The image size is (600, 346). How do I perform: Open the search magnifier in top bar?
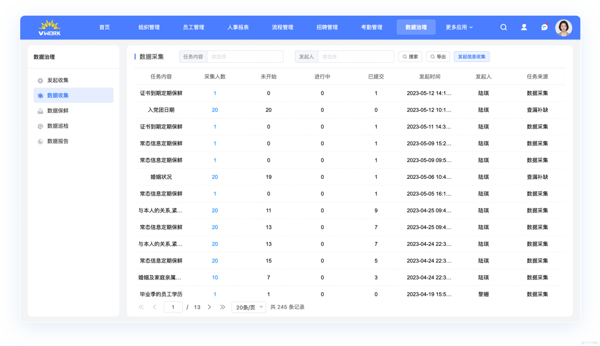click(x=503, y=27)
